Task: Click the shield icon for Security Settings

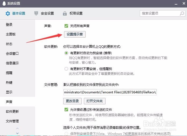Action: (36, 13)
